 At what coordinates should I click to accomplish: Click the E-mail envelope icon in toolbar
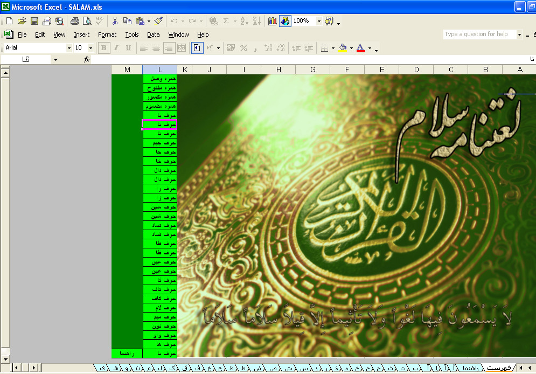click(x=47, y=21)
